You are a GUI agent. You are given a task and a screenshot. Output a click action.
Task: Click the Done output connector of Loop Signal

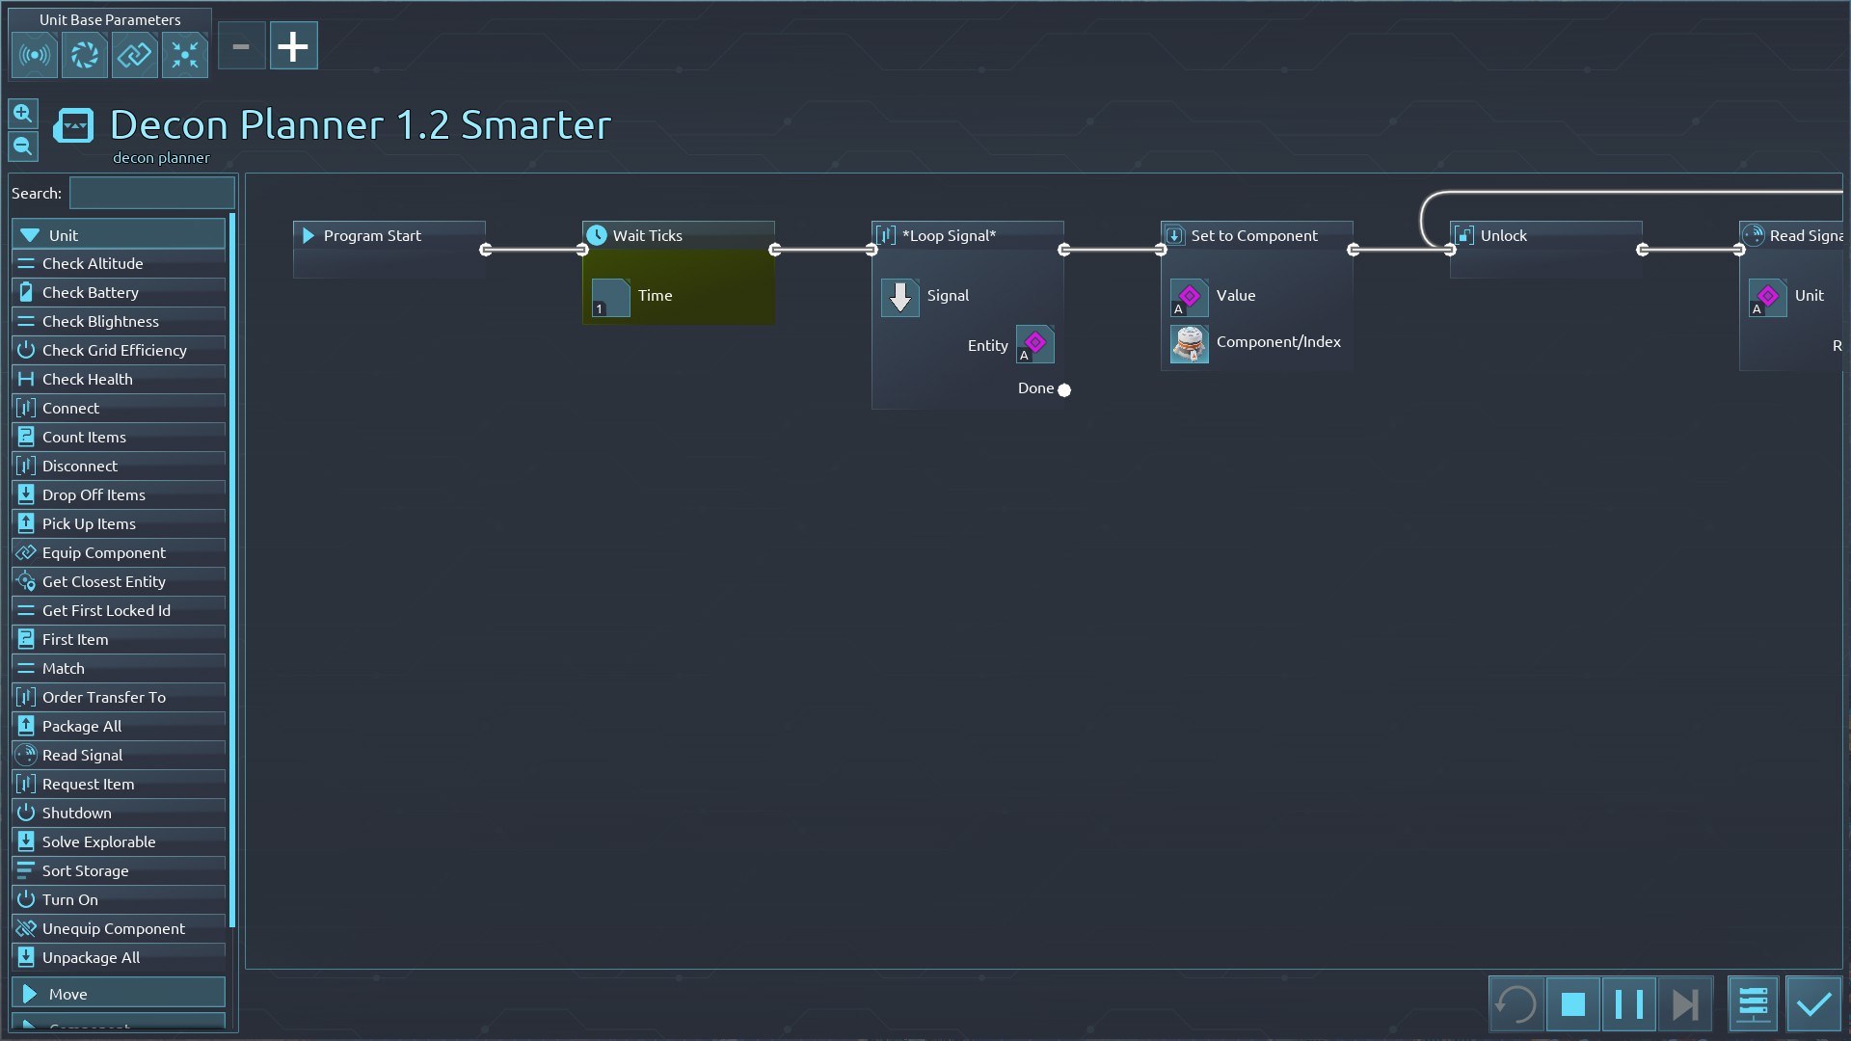tap(1064, 389)
